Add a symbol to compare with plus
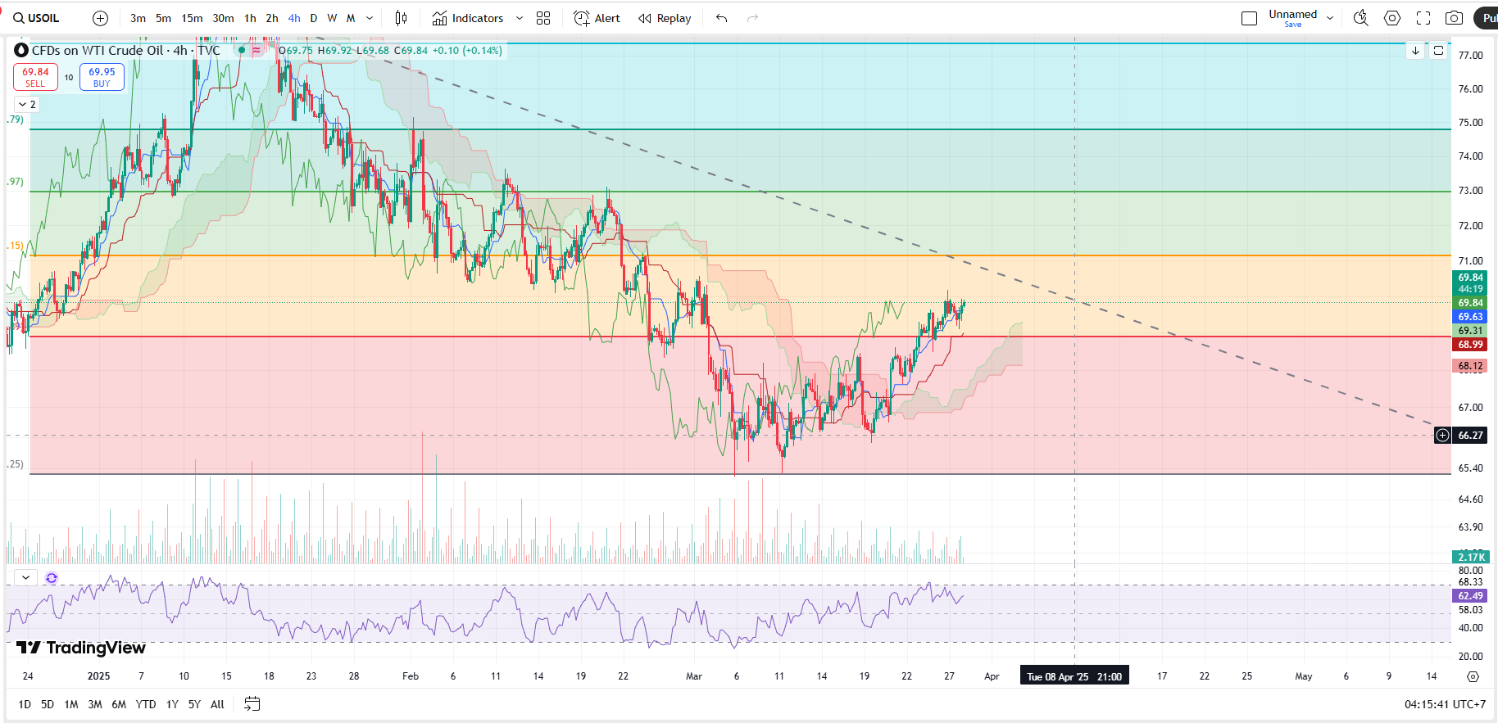This screenshot has height=723, width=1498. click(100, 18)
